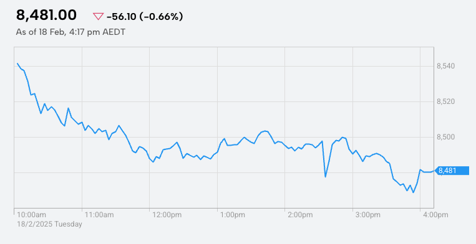The height and width of the screenshot is (244, 476).
Task: Click the -56.10 (-0.66%) change text
Action: pyautogui.click(x=145, y=17)
